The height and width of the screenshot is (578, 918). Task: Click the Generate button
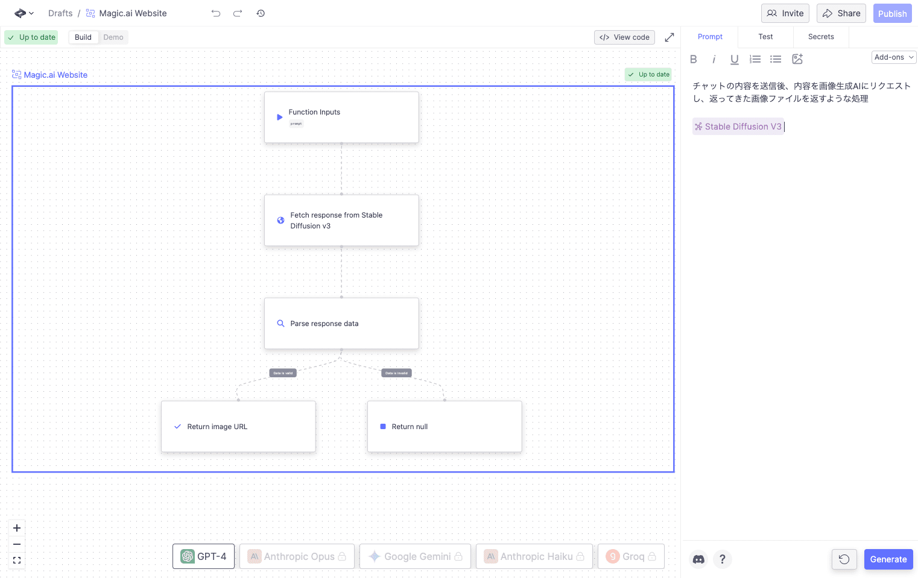tap(888, 559)
